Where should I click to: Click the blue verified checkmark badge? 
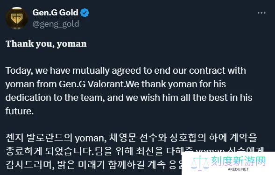tap(85, 13)
